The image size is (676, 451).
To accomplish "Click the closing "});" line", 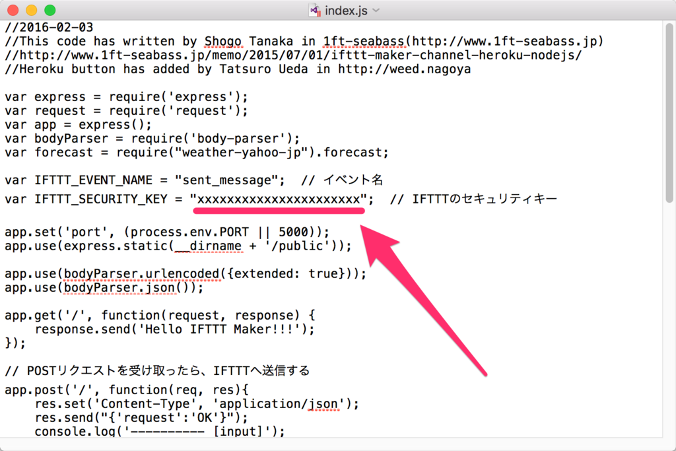I will (15, 343).
